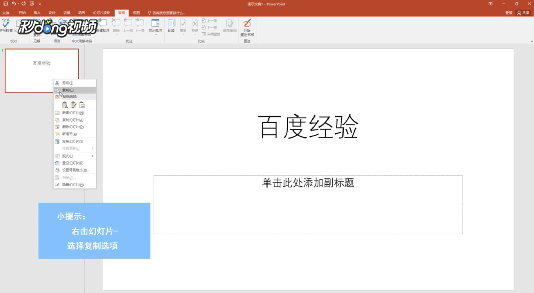Run 拼写检查 spelling check
534x293 pixels.
(x=6, y=26)
